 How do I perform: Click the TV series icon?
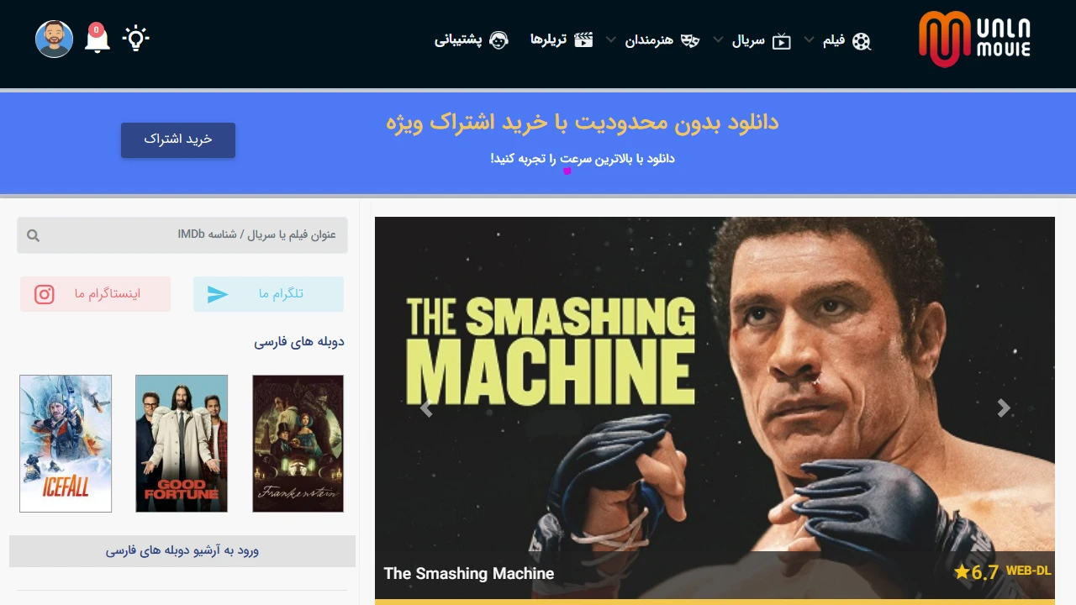(x=782, y=41)
